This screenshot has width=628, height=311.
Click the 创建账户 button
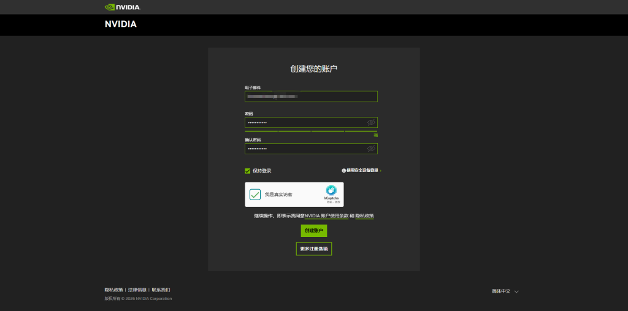[x=313, y=231]
